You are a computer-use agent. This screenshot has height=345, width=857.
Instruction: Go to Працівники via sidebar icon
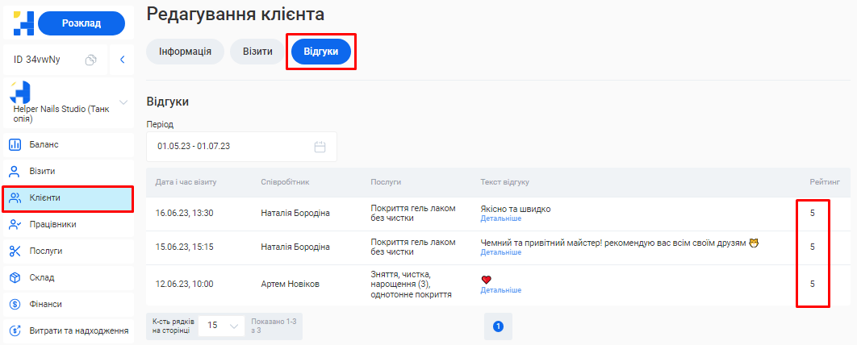[15, 224]
